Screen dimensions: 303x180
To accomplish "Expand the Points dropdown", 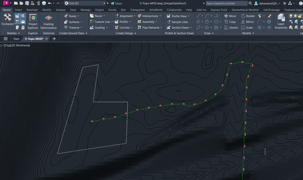I will coord(73,16).
